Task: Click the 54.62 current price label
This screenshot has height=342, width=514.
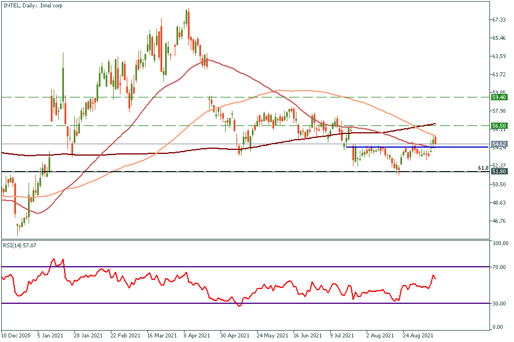Action: pos(499,144)
